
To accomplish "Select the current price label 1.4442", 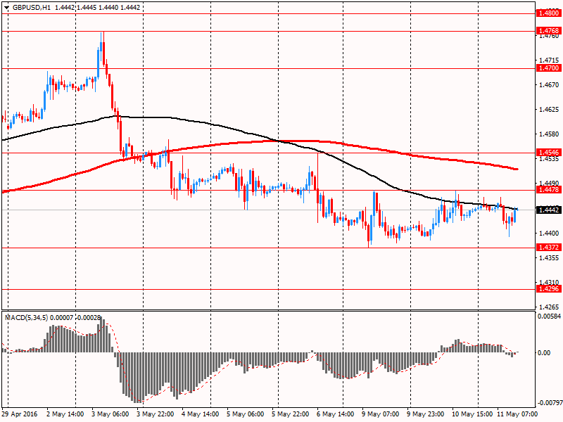I will coord(549,210).
